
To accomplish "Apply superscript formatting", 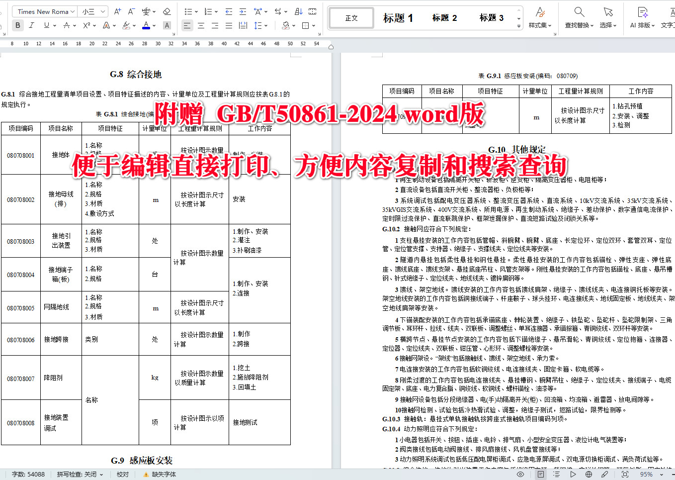I will [x=86, y=25].
